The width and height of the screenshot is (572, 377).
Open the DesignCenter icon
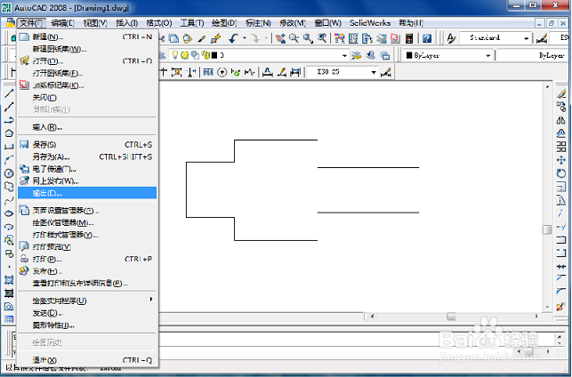[353, 38]
